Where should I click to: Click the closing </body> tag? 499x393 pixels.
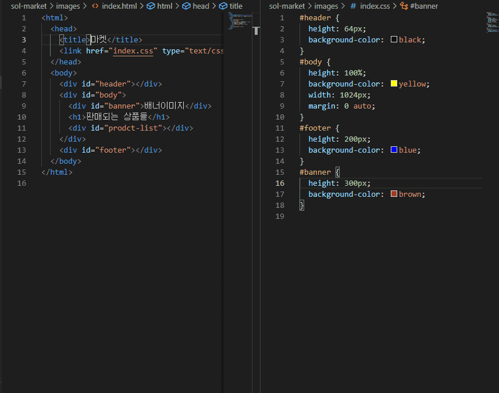point(66,161)
